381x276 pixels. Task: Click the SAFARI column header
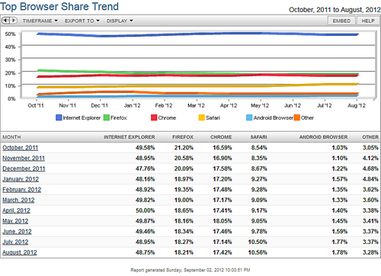[258, 137]
